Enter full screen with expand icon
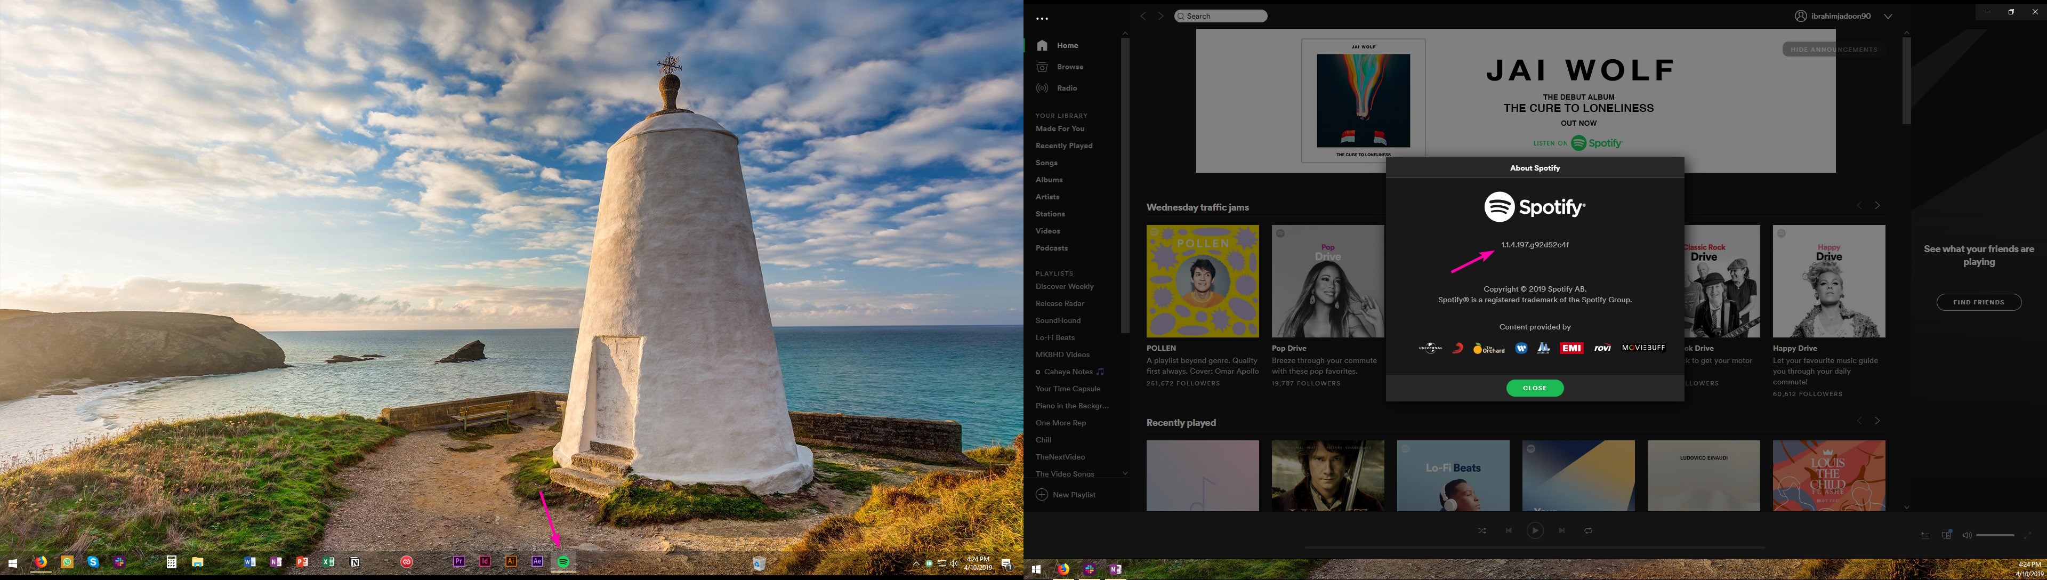This screenshot has width=2047, height=580. [2027, 536]
